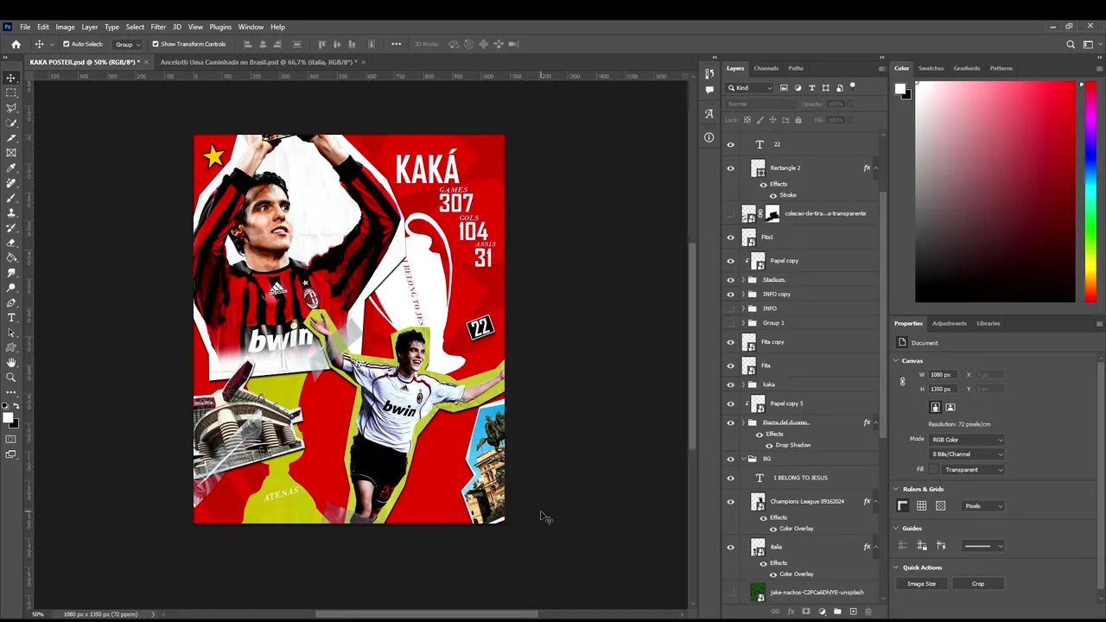Expand the Group 1 folder
This screenshot has width=1106, height=622.
tap(743, 323)
